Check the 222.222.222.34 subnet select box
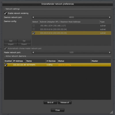Image resolution: width=115 pixels, height=115 pixels. pyautogui.click(x=34, y=29)
